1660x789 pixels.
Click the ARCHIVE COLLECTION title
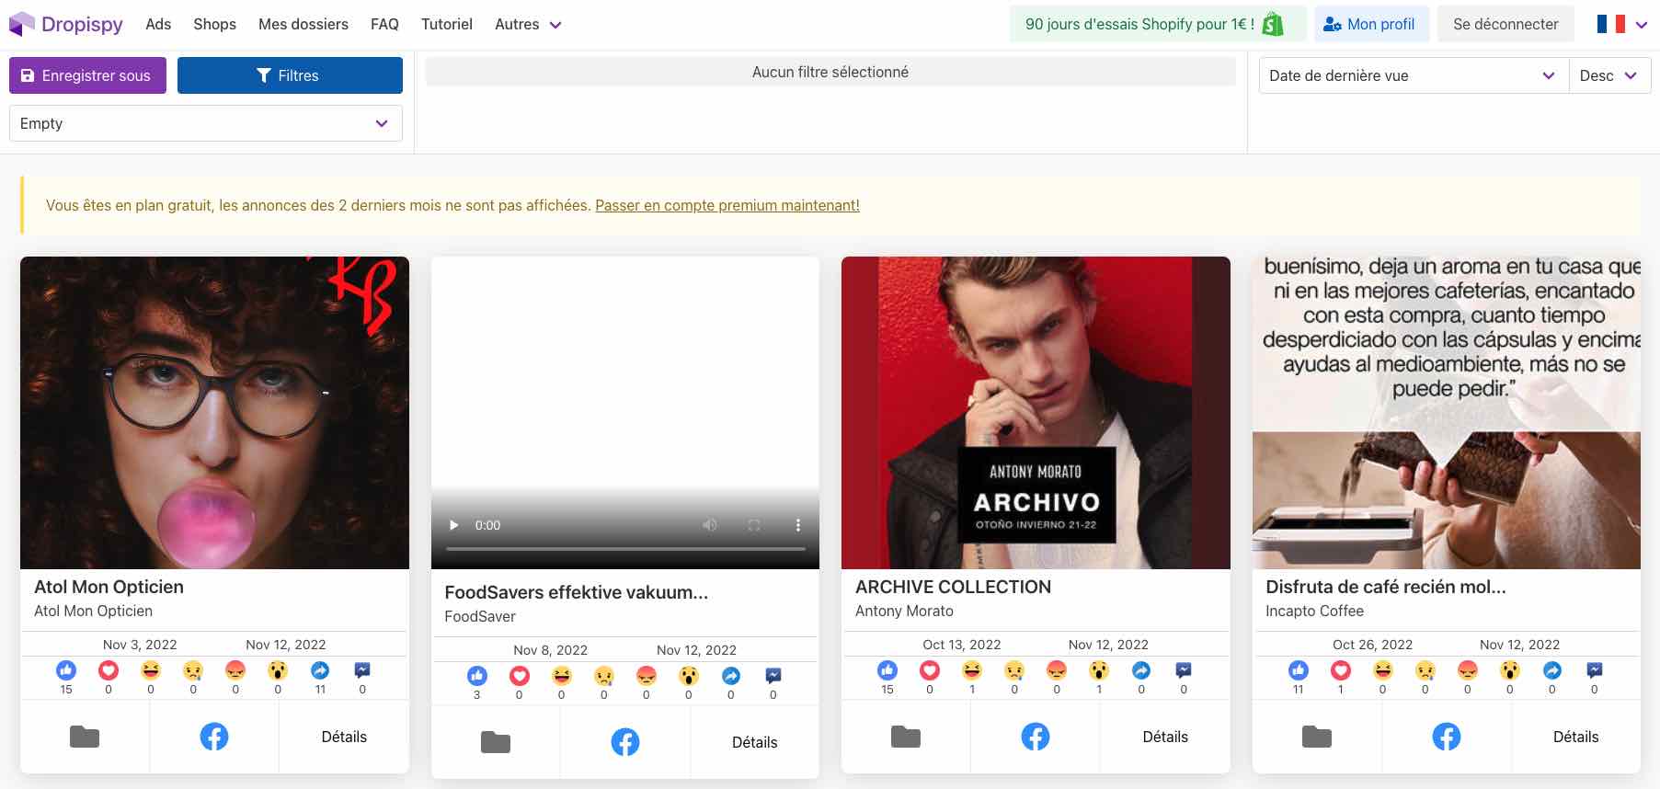(x=953, y=587)
